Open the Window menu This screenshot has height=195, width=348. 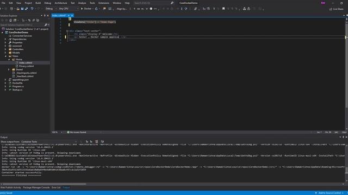click(117, 3)
